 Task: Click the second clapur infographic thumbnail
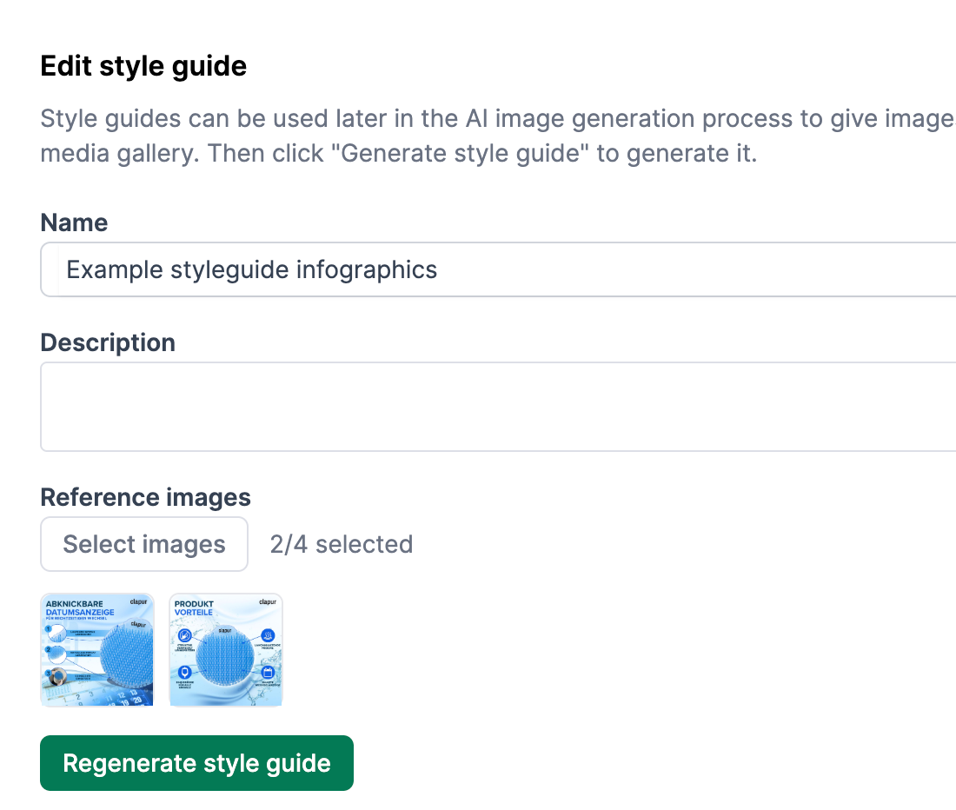(225, 649)
